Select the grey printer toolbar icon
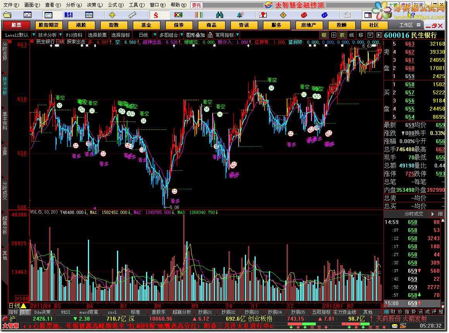The height and width of the screenshot is (333, 449). coord(348,15)
